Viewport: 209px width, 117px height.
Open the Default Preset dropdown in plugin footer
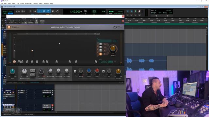pos(36,83)
